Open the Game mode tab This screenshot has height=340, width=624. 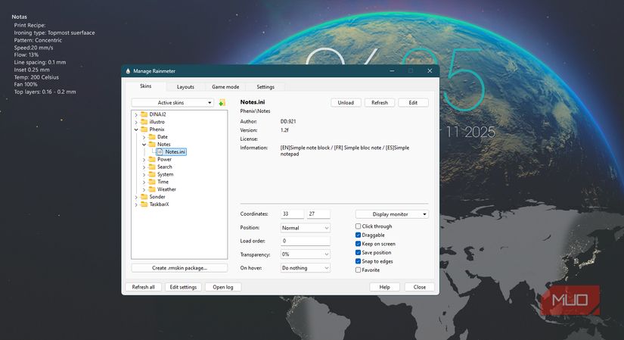pos(225,87)
